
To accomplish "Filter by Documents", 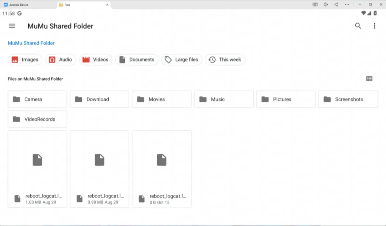I will [137, 60].
